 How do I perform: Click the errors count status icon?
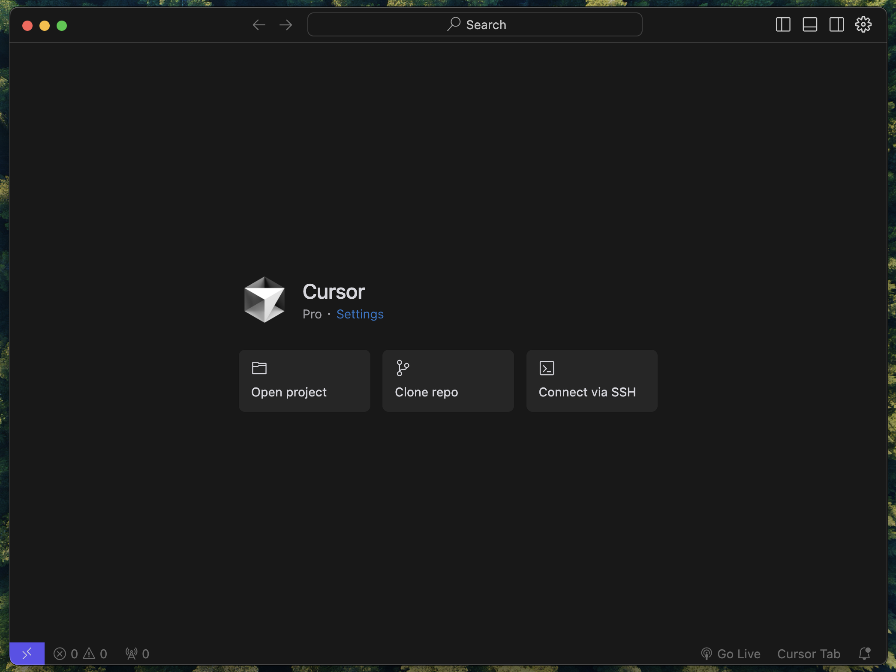65,654
